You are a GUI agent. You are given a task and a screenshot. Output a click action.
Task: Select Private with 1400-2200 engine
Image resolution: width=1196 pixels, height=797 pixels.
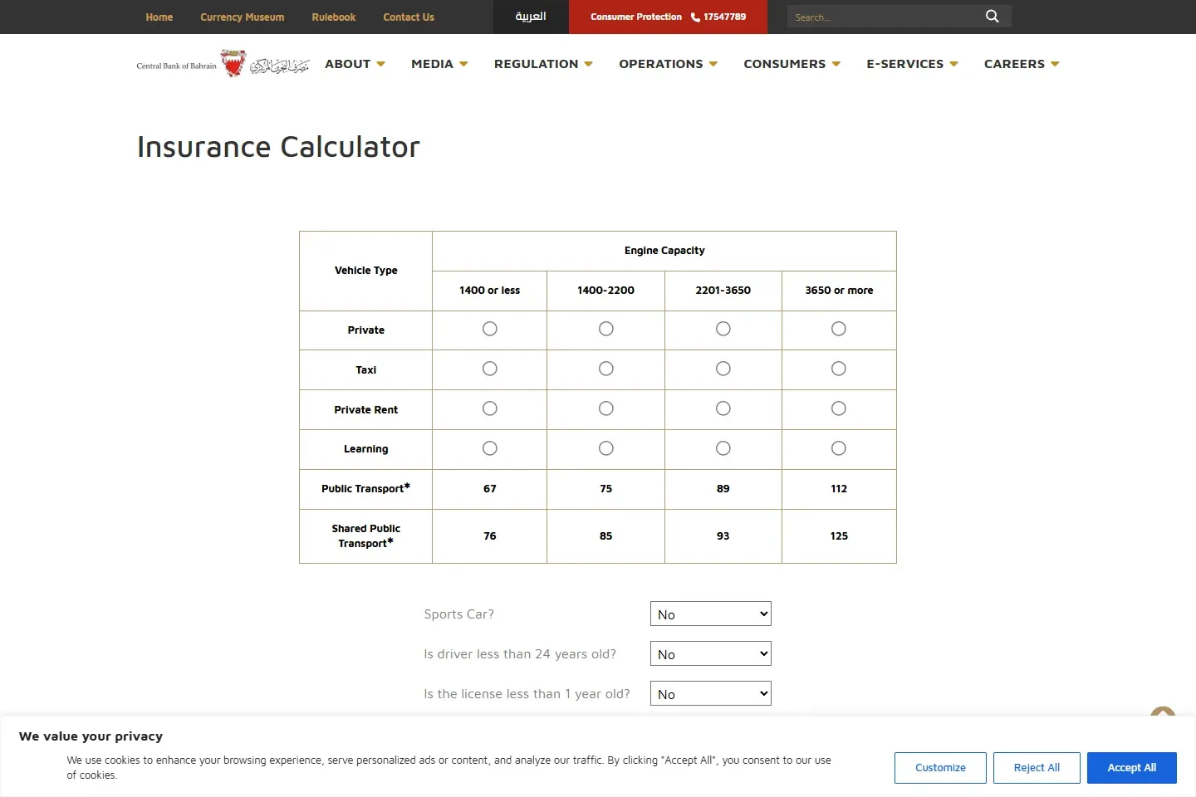(x=606, y=329)
